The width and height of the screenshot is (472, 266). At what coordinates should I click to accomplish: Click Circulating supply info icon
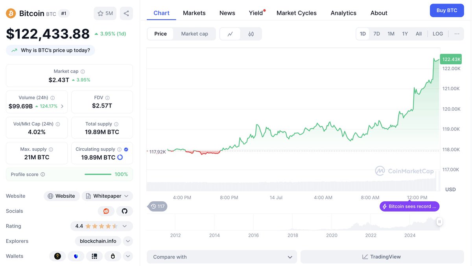[x=120, y=149]
